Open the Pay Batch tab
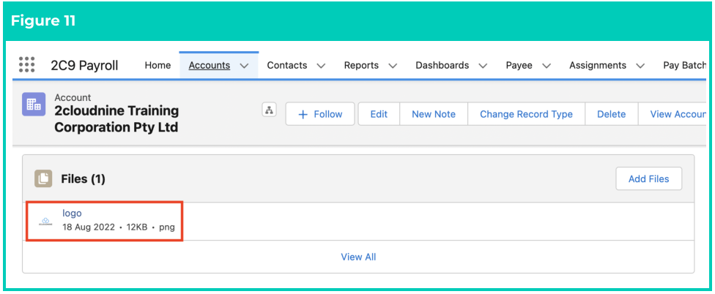715x294 pixels. click(684, 66)
